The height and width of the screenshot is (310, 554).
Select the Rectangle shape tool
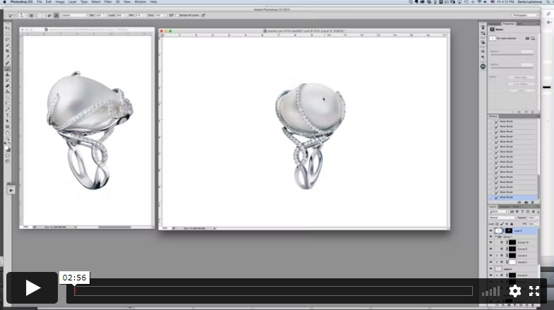8,127
